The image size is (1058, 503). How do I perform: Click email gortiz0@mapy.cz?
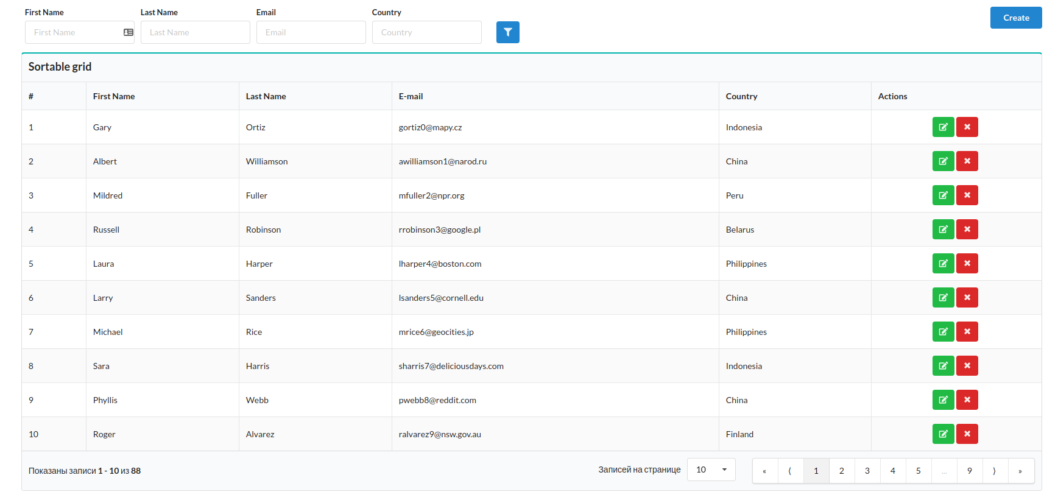[x=430, y=127]
